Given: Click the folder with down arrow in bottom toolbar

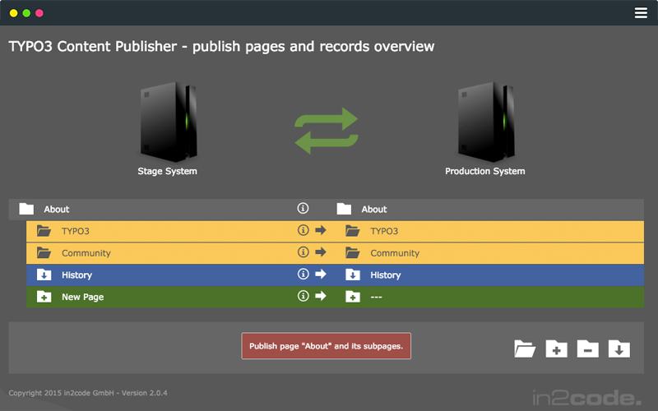Looking at the screenshot, I should [619, 349].
